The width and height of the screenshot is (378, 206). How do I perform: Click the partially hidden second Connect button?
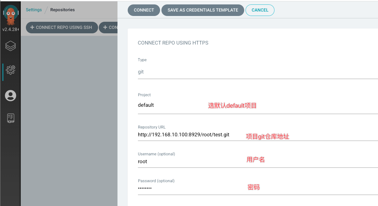click(109, 27)
